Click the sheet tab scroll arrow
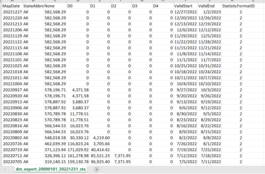Image resolution: width=265 pixels, height=174 pixels. (x=4, y=169)
